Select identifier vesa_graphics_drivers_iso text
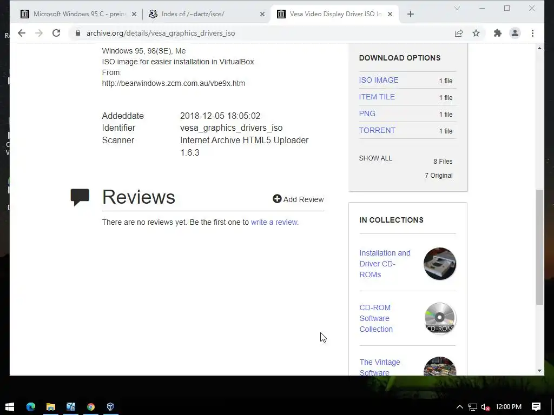 click(232, 128)
